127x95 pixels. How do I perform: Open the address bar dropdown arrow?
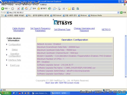point(118,12)
